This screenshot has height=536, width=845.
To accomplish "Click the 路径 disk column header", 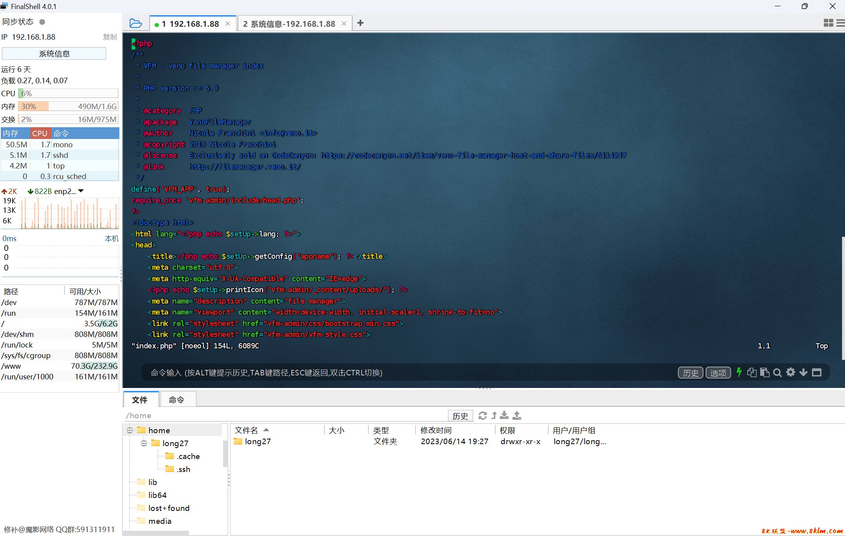I will click(11, 291).
